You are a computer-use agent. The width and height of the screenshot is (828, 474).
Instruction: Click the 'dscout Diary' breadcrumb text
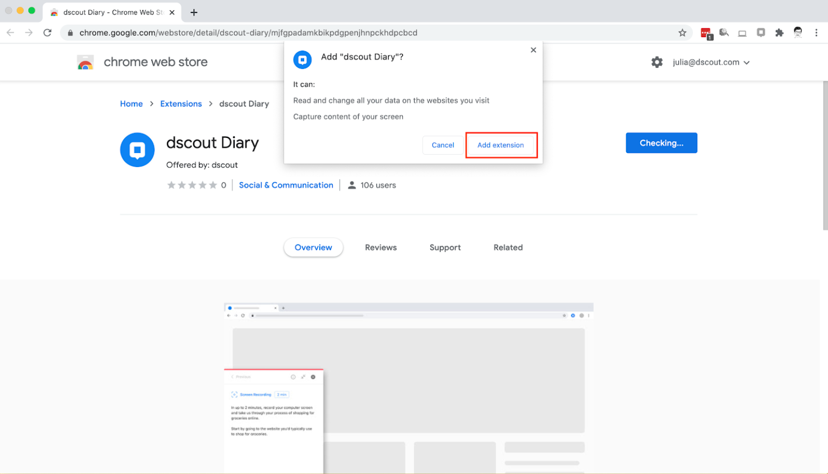point(244,104)
